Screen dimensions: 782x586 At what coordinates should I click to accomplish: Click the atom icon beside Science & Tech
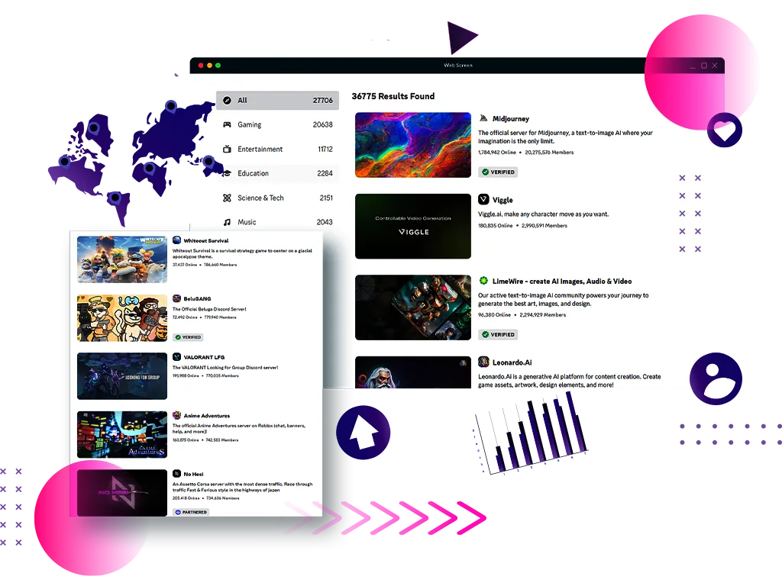(x=227, y=198)
